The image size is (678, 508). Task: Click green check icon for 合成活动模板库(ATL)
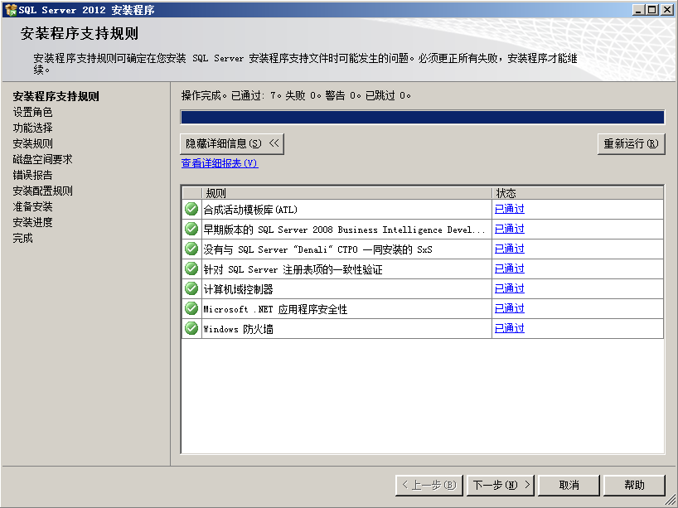191,210
